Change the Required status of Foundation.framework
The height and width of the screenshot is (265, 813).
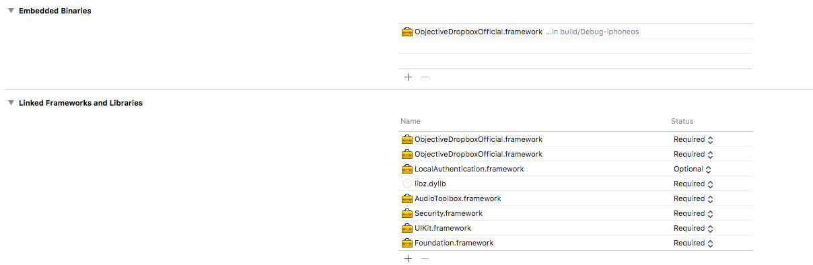coord(693,243)
